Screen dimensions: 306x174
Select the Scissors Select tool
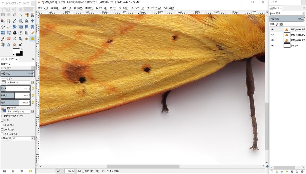click(32, 15)
